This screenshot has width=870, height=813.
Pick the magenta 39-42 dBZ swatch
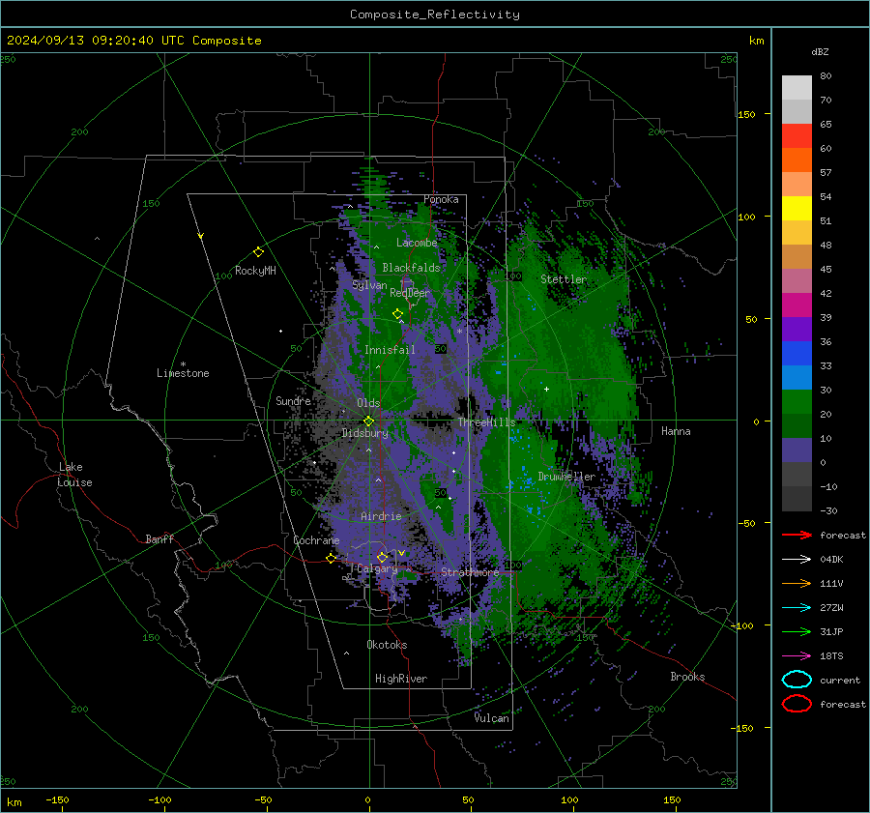[797, 305]
